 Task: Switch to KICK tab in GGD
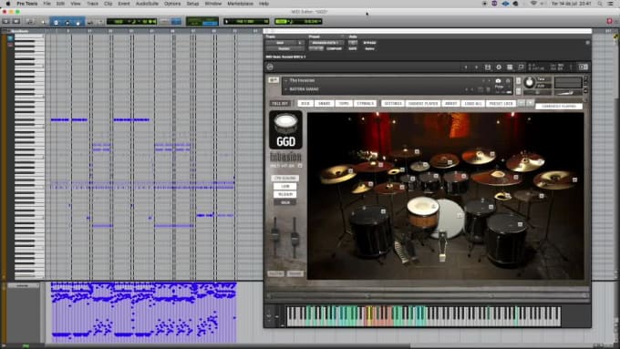coord(305,104)
